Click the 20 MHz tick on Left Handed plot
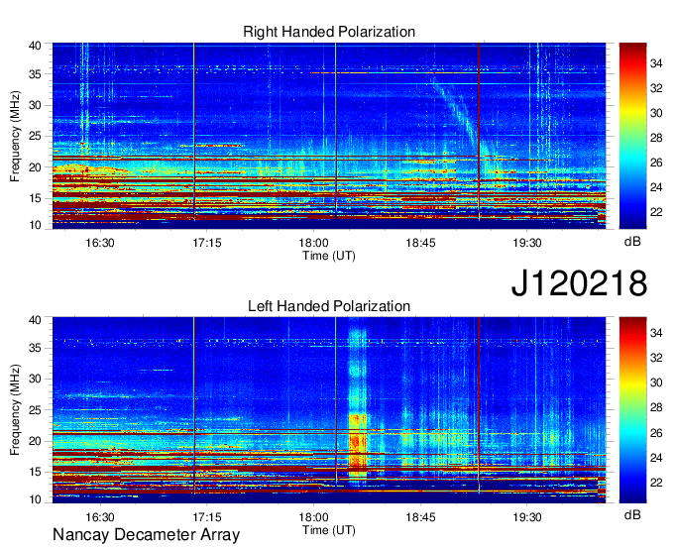This screenshot has height=547, width=674. click(x=35, y=441)
